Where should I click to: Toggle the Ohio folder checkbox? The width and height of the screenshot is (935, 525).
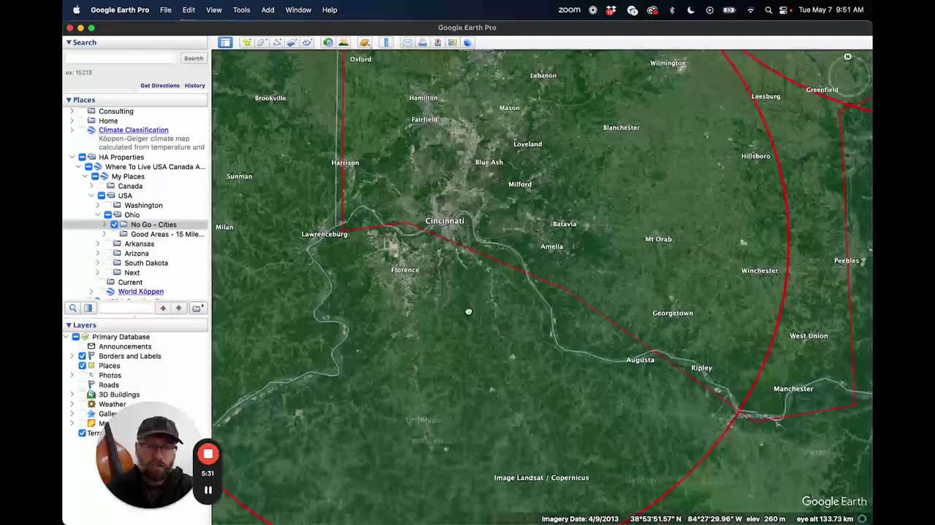coord(108,215)
